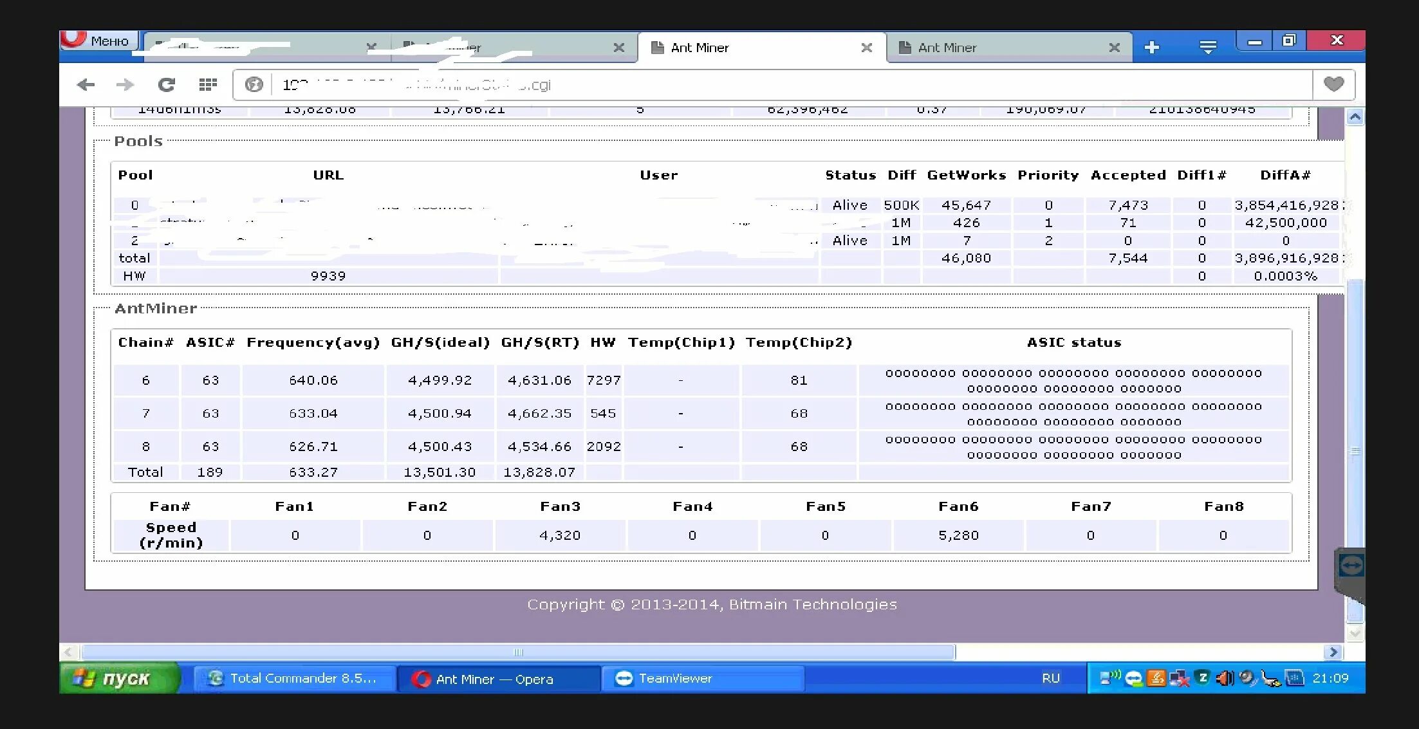
Task: Open the Speed Dial grid icon
Action: (208, 85)
